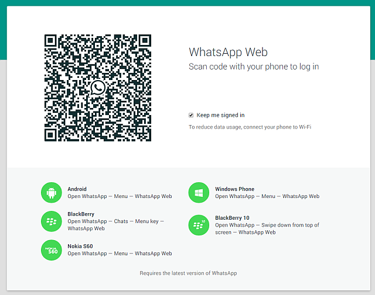
Task: Click the WhatsApp logo inside QR code
Action: pos(98,88)
